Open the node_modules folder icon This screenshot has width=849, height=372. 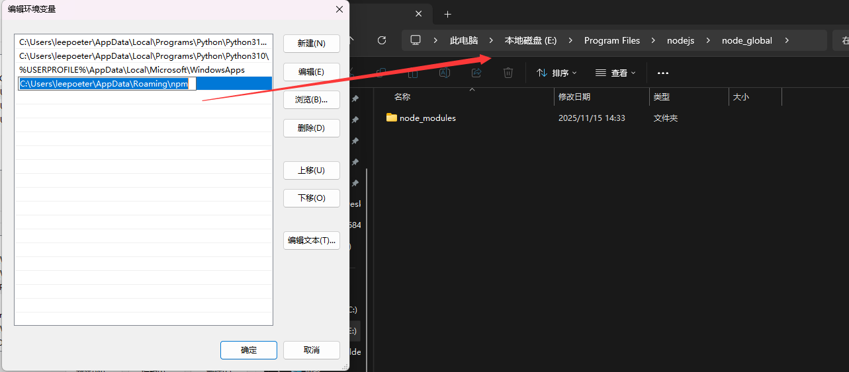[x=391, y=118]
